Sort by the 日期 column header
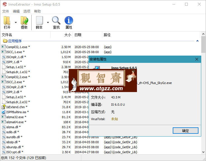Image resolution: width=206 pixels, height=161 pixels. tap(87, 35)
